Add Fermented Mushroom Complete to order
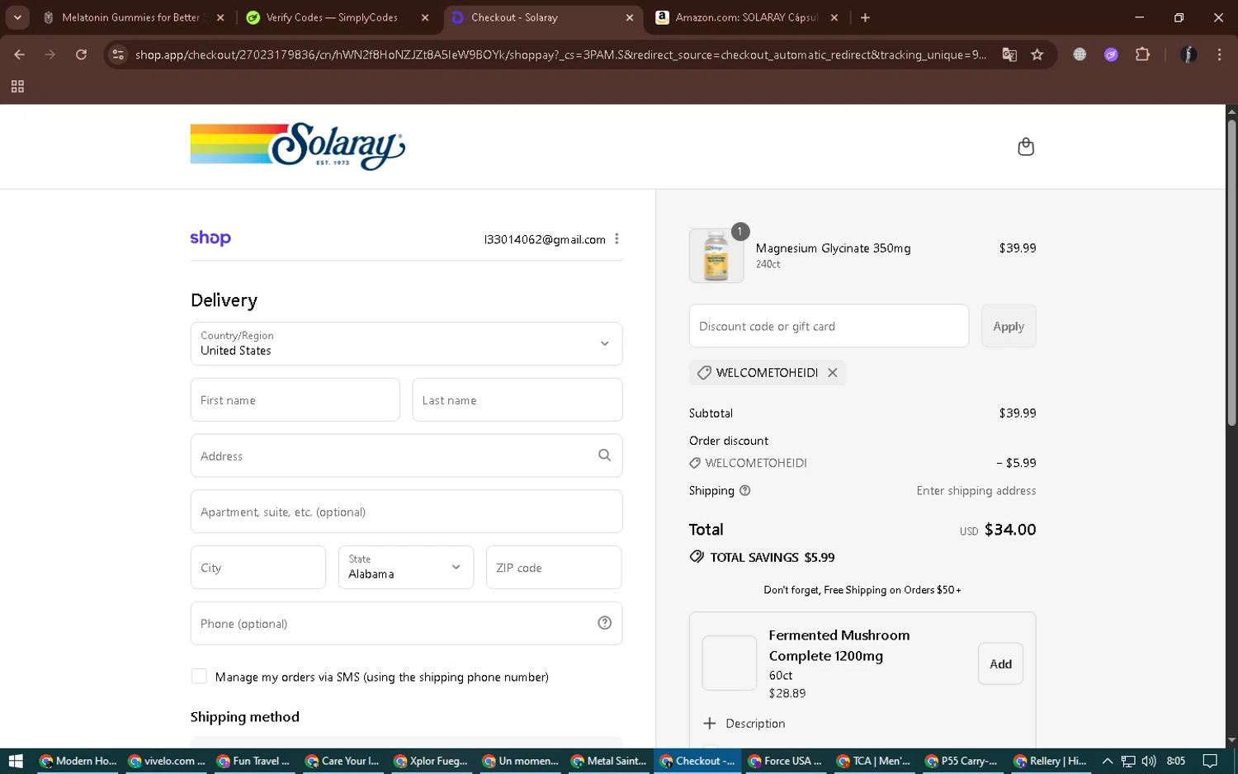The width and height of the screenshot is (1238, 774). (1000, 663)
